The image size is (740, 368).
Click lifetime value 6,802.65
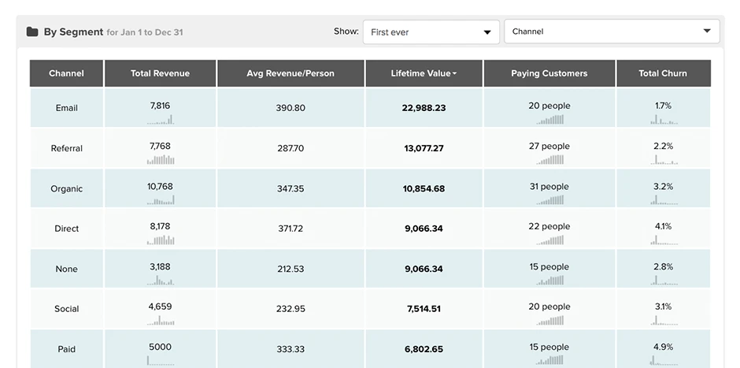tap(424, 349)
